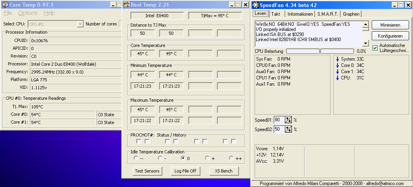The image size is (413, 187).
Task: Click the blue arrow beside Core 0 in SpeedFan
Action: click(338, 65)
